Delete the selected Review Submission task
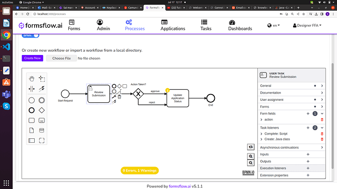This screenshot has height=189, width=337. pyautogui.click(x=120, y=97)
